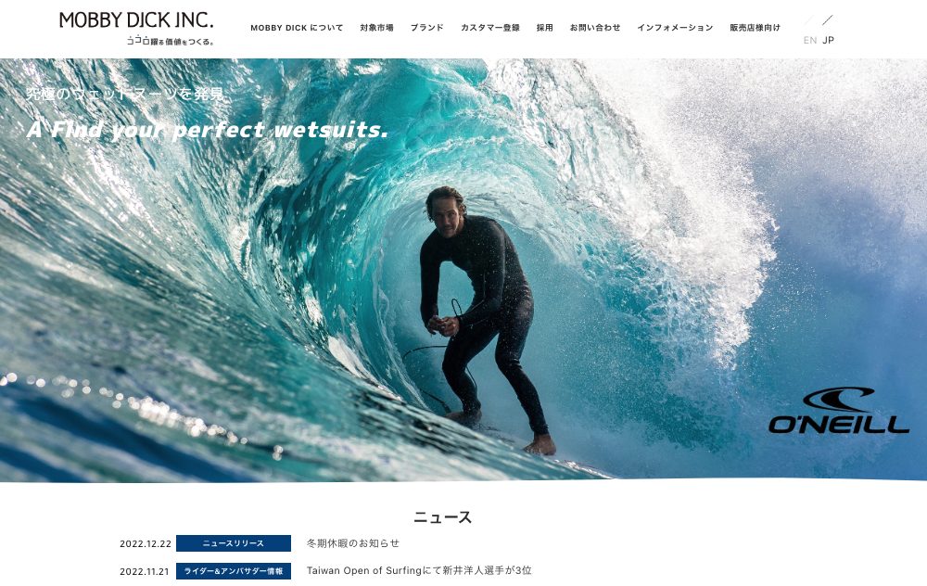Open the 冬期休暇のお知らせ news article
Screen dimensions: 927x586
353,543
